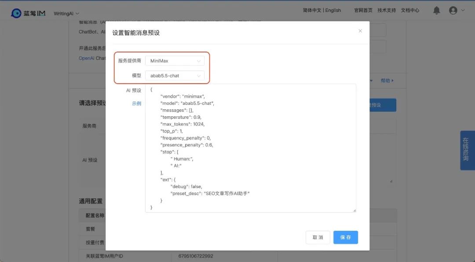This screenshot has width=475, height=262.
Task: Click the 按量付费 row label
Action: click(95, 243)
